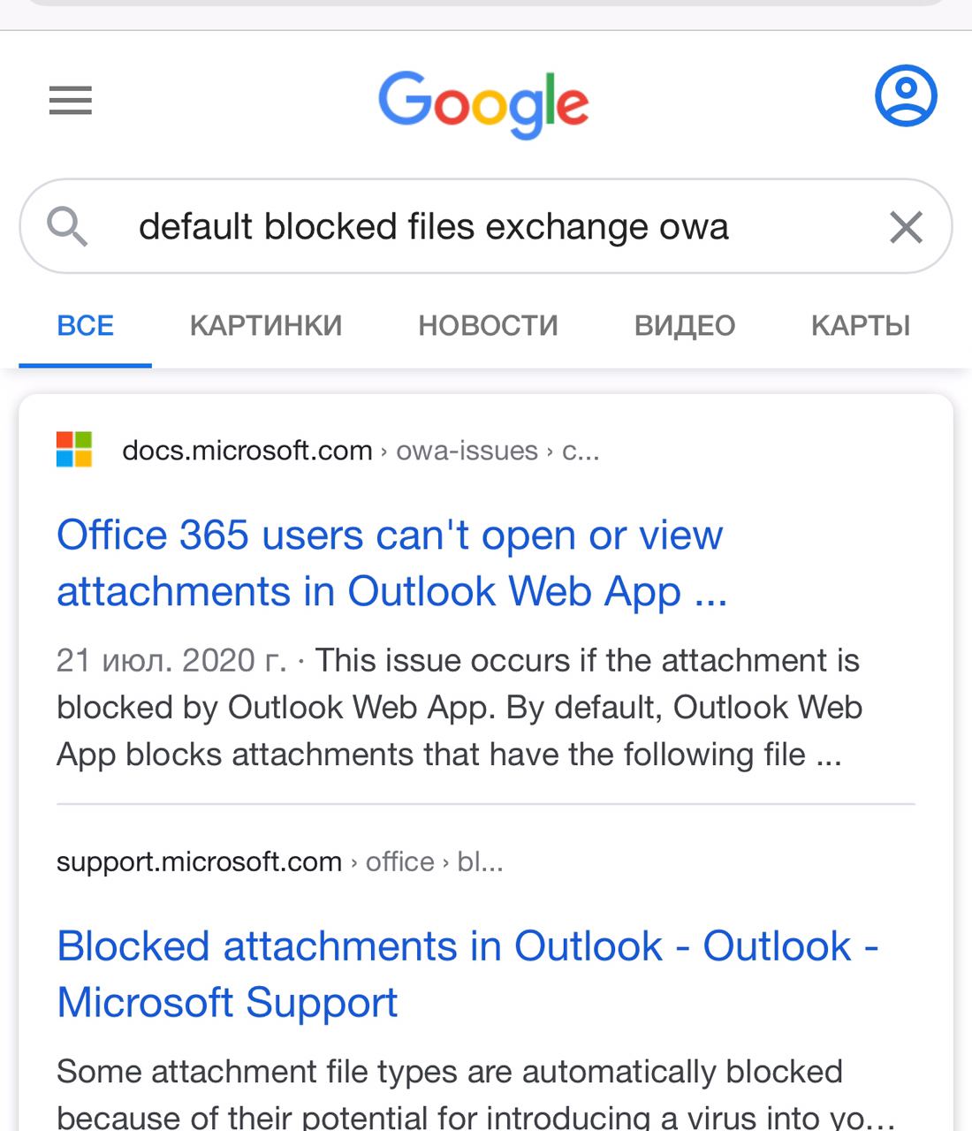Tap the search magnifier icon
972x1131 pixels.
click(67, 227)
